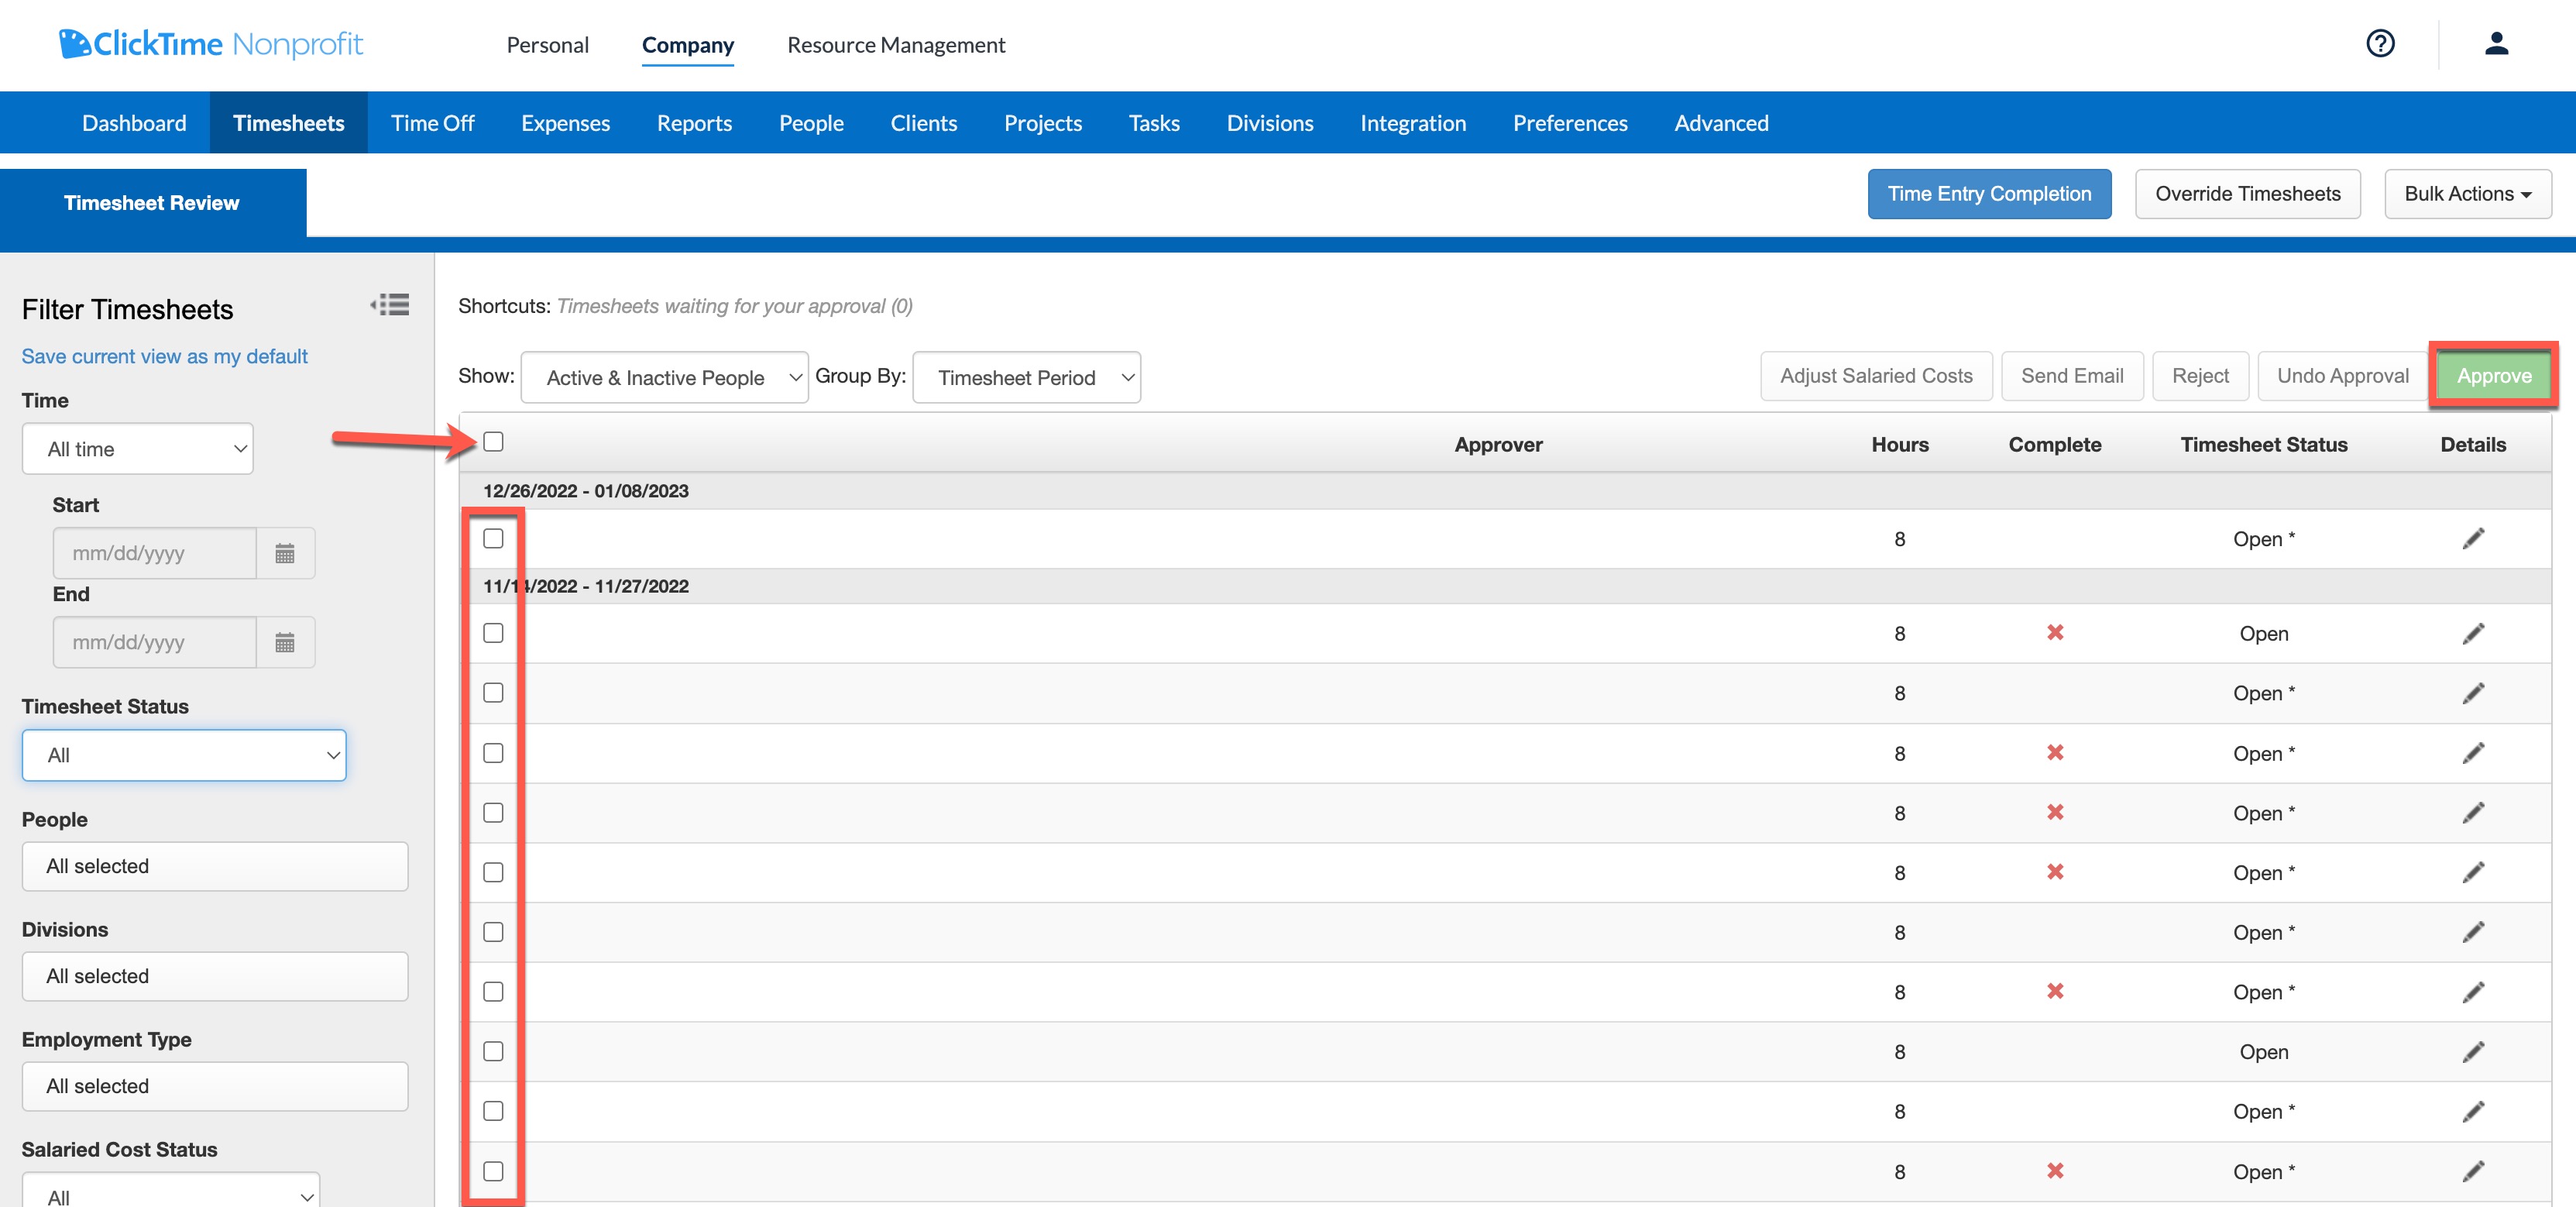Open the Time Off tab
This screenshot has width=2576, height=1207.
(432, 123)
